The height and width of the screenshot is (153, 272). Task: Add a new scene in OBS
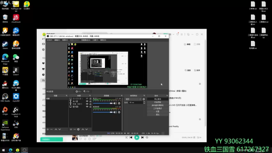48,130
